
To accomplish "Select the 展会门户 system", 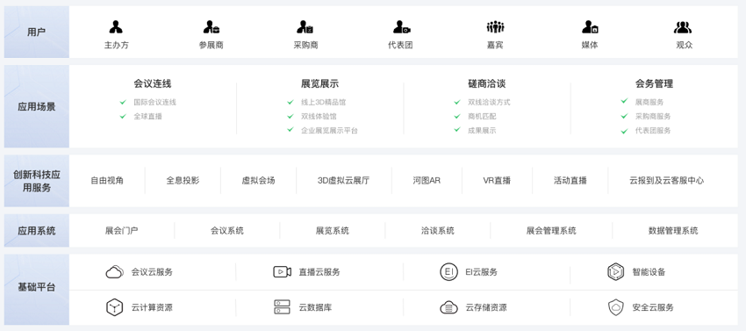I will tap(122, 231).
